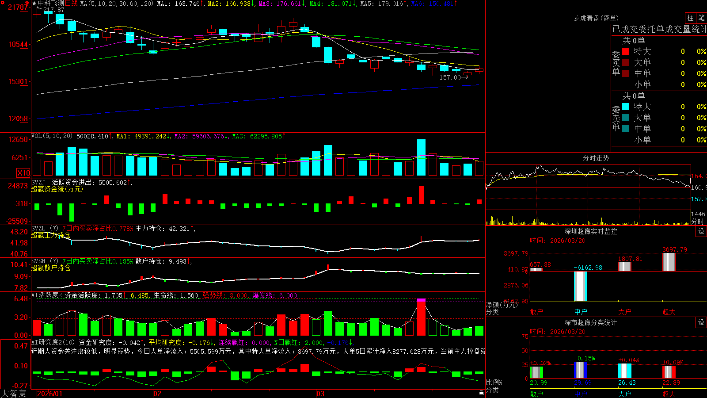The height and width of the screenshot is (398, 707).
Task: Click the 超赢主力持仓 label
Action: coord(51,235)
